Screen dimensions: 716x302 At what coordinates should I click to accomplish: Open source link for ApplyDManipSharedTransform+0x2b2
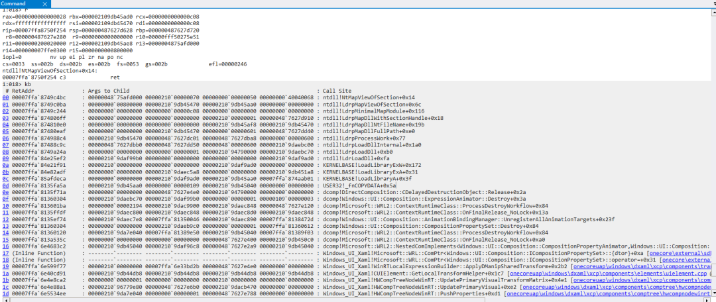(x=642, y=267)
